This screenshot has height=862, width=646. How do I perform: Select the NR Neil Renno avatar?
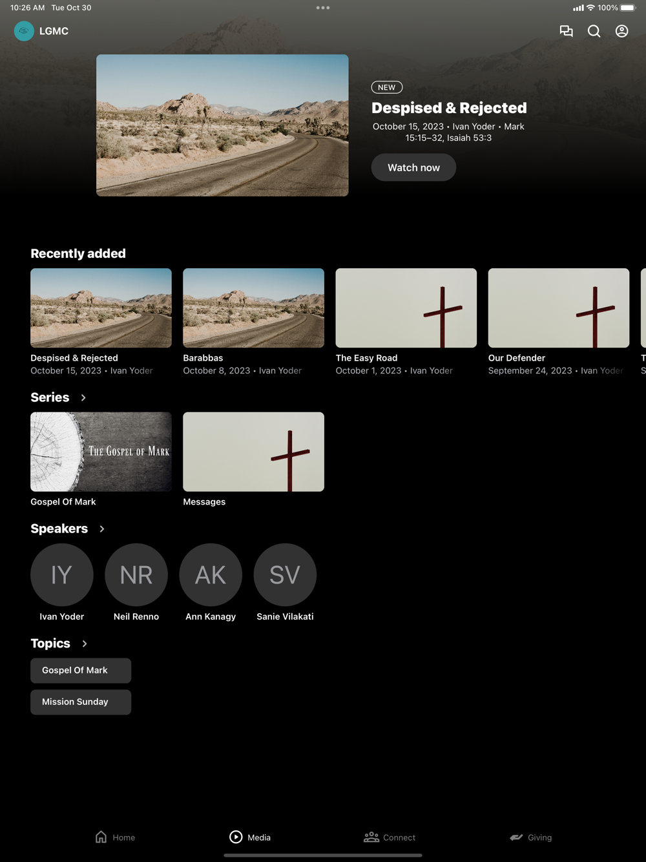click(x=136, y=574)
